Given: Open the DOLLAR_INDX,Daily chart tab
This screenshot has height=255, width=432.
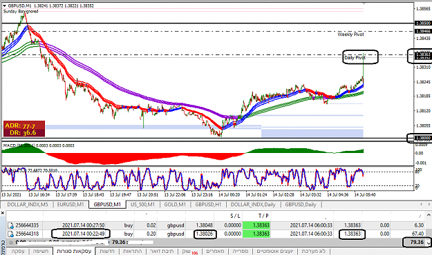Looking at the screenshot, I should tap(253, 205).
